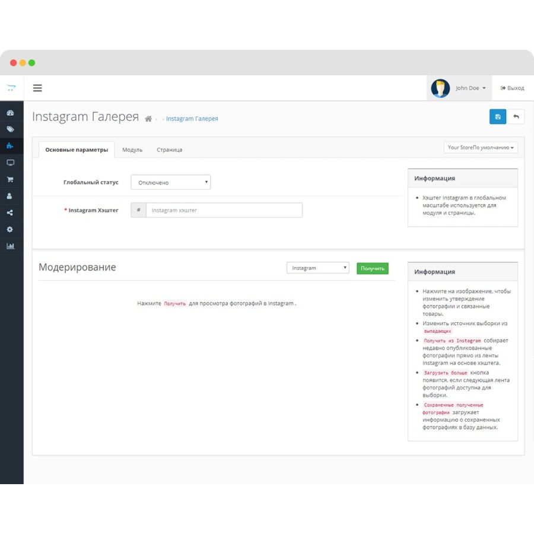
Task: Open Глобальный статус dropdown showing Отключено
Action: [171, 182]
